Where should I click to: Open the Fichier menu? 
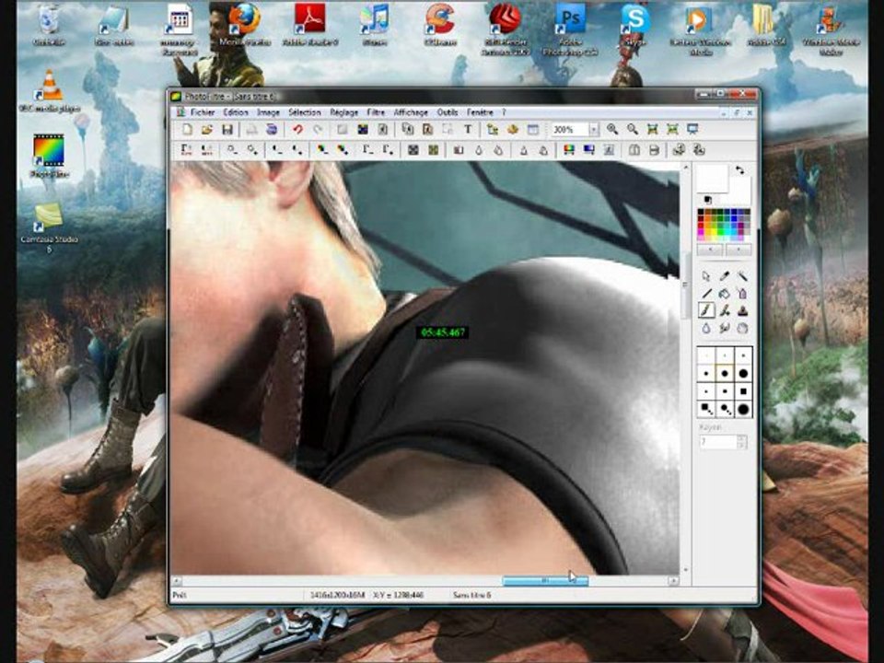203,112
